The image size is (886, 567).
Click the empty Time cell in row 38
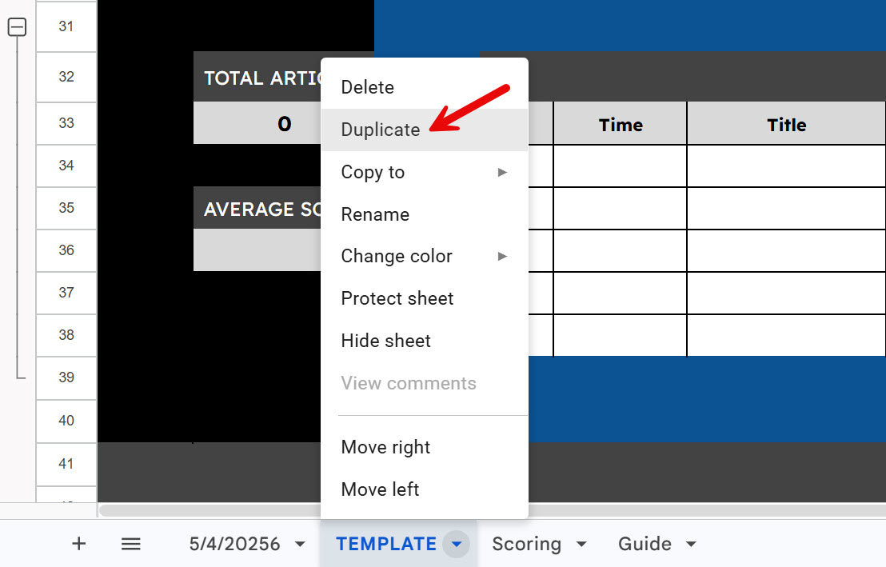tap(620, 335)
